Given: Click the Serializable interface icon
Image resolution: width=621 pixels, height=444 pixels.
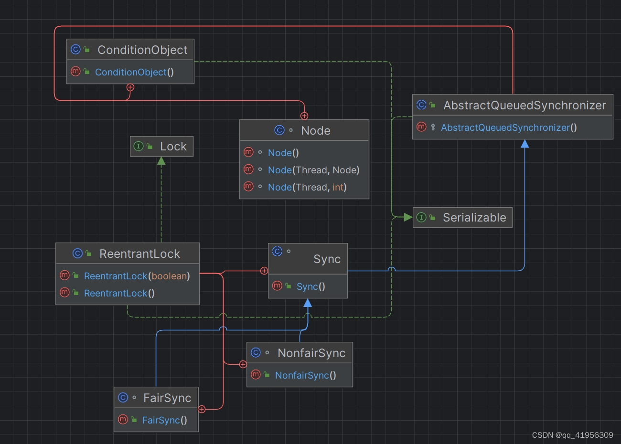Looking at the screenshot, I should [x=421, y=217].
